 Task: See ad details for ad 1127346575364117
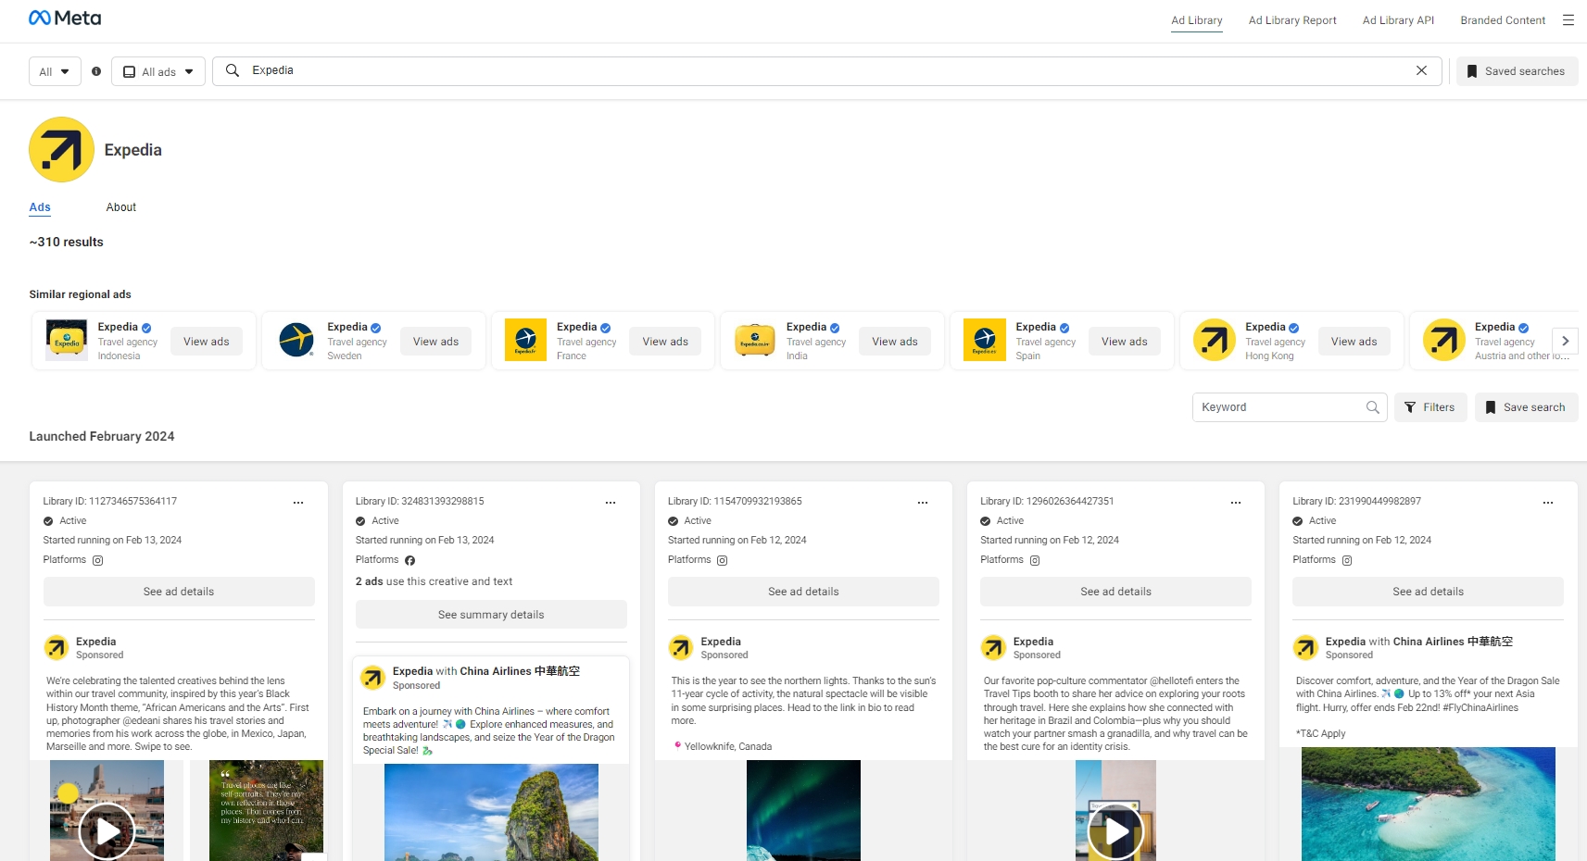(179, 592)
